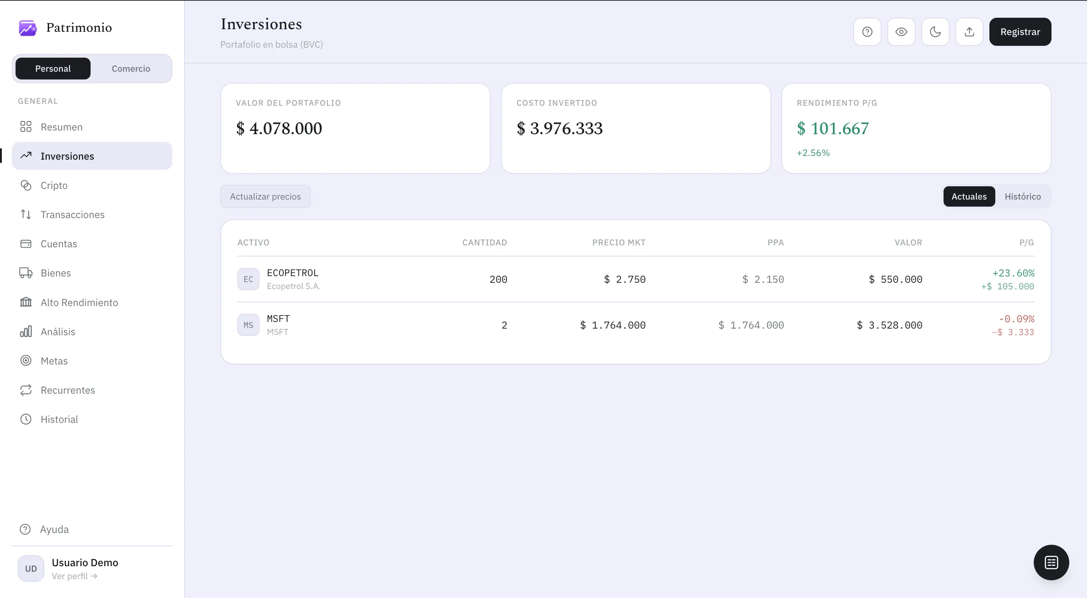1087x598 pixels.
Task: Open the help question-mark icon in header
Action: pyautogui.click(x=867, y=32)
